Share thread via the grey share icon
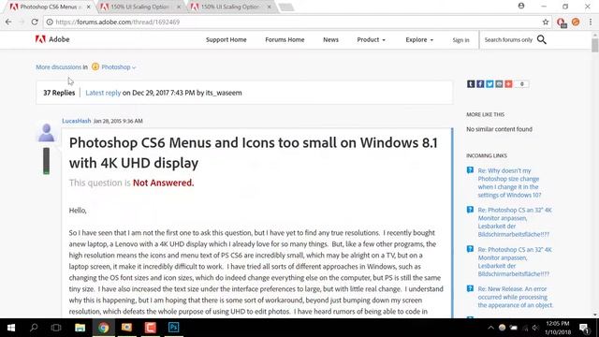Viewport: 599px width, 337px height. tap(499, 84)
